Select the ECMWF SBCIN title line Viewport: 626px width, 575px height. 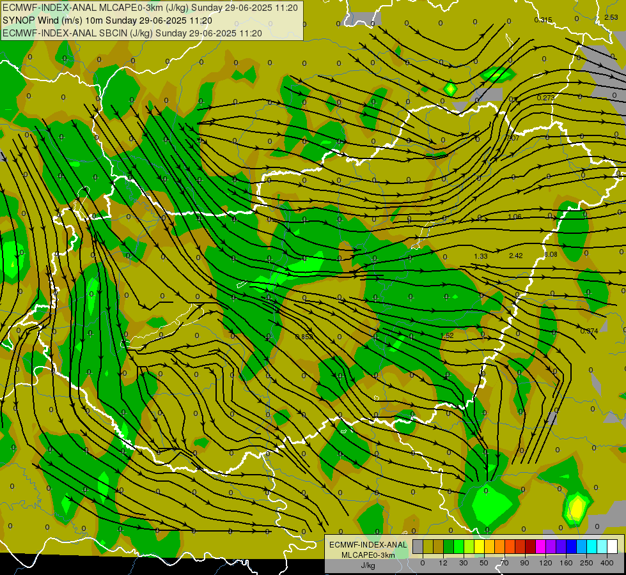pyautogui.click(x=132, y=33)
